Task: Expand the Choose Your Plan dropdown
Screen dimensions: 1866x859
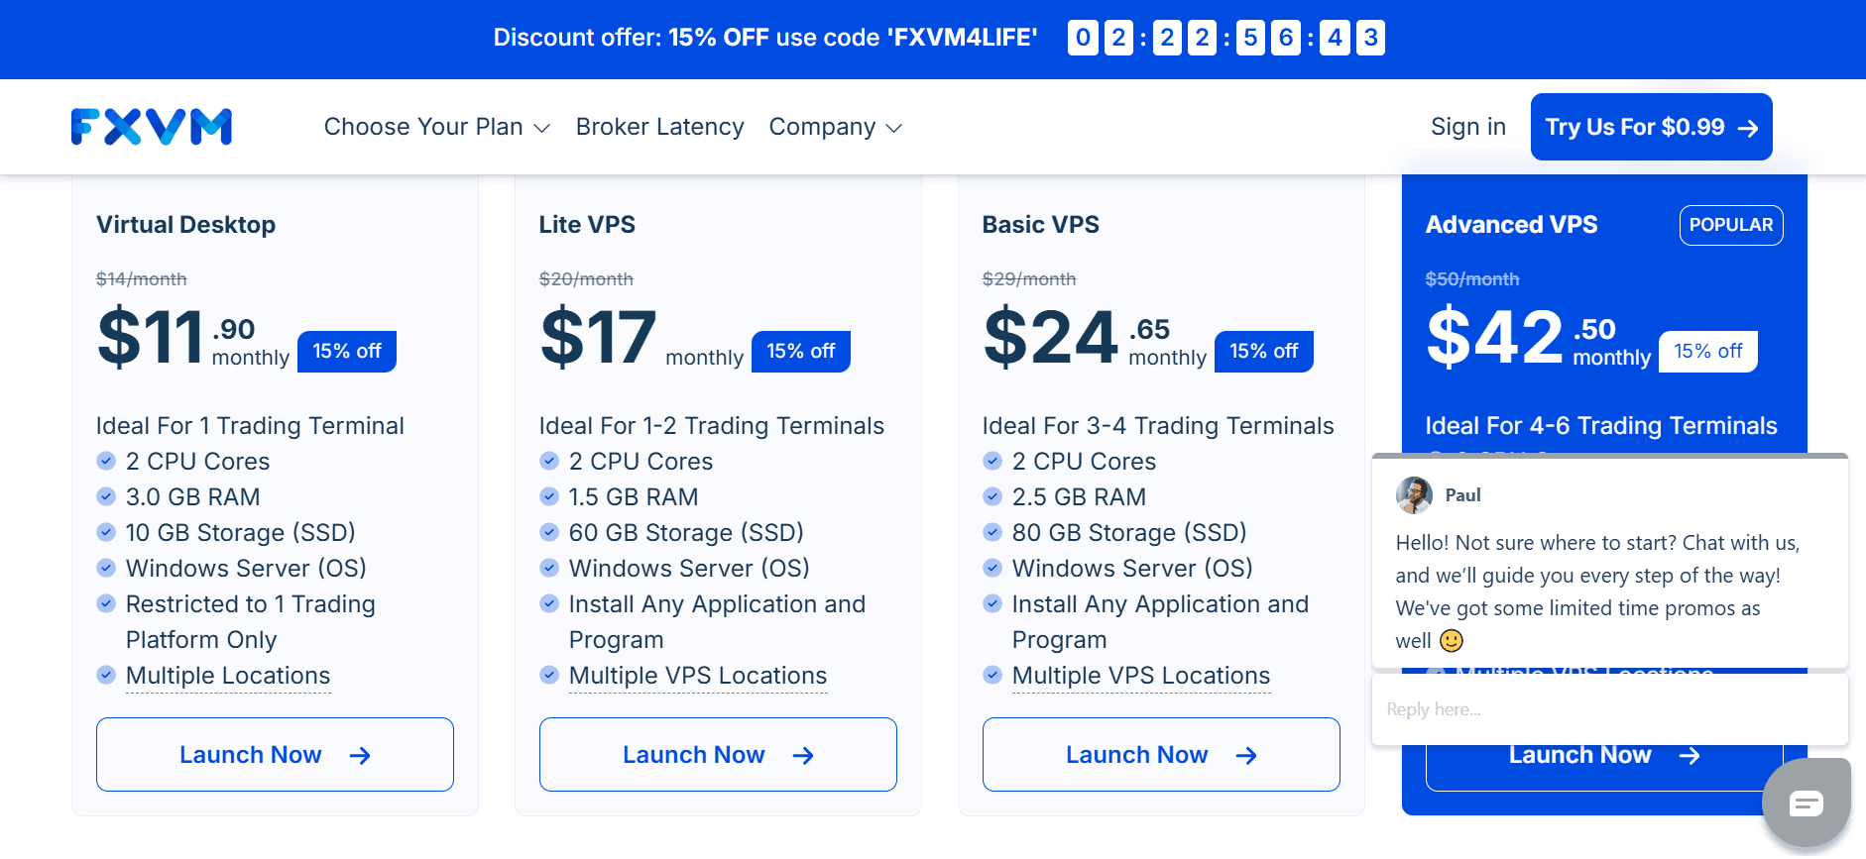Action: tap(436, 127)
